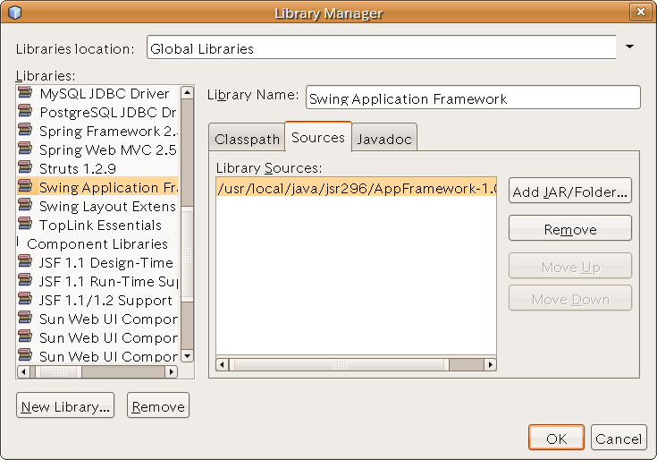Click the Add JAR/Folder button

click(570, 192)
